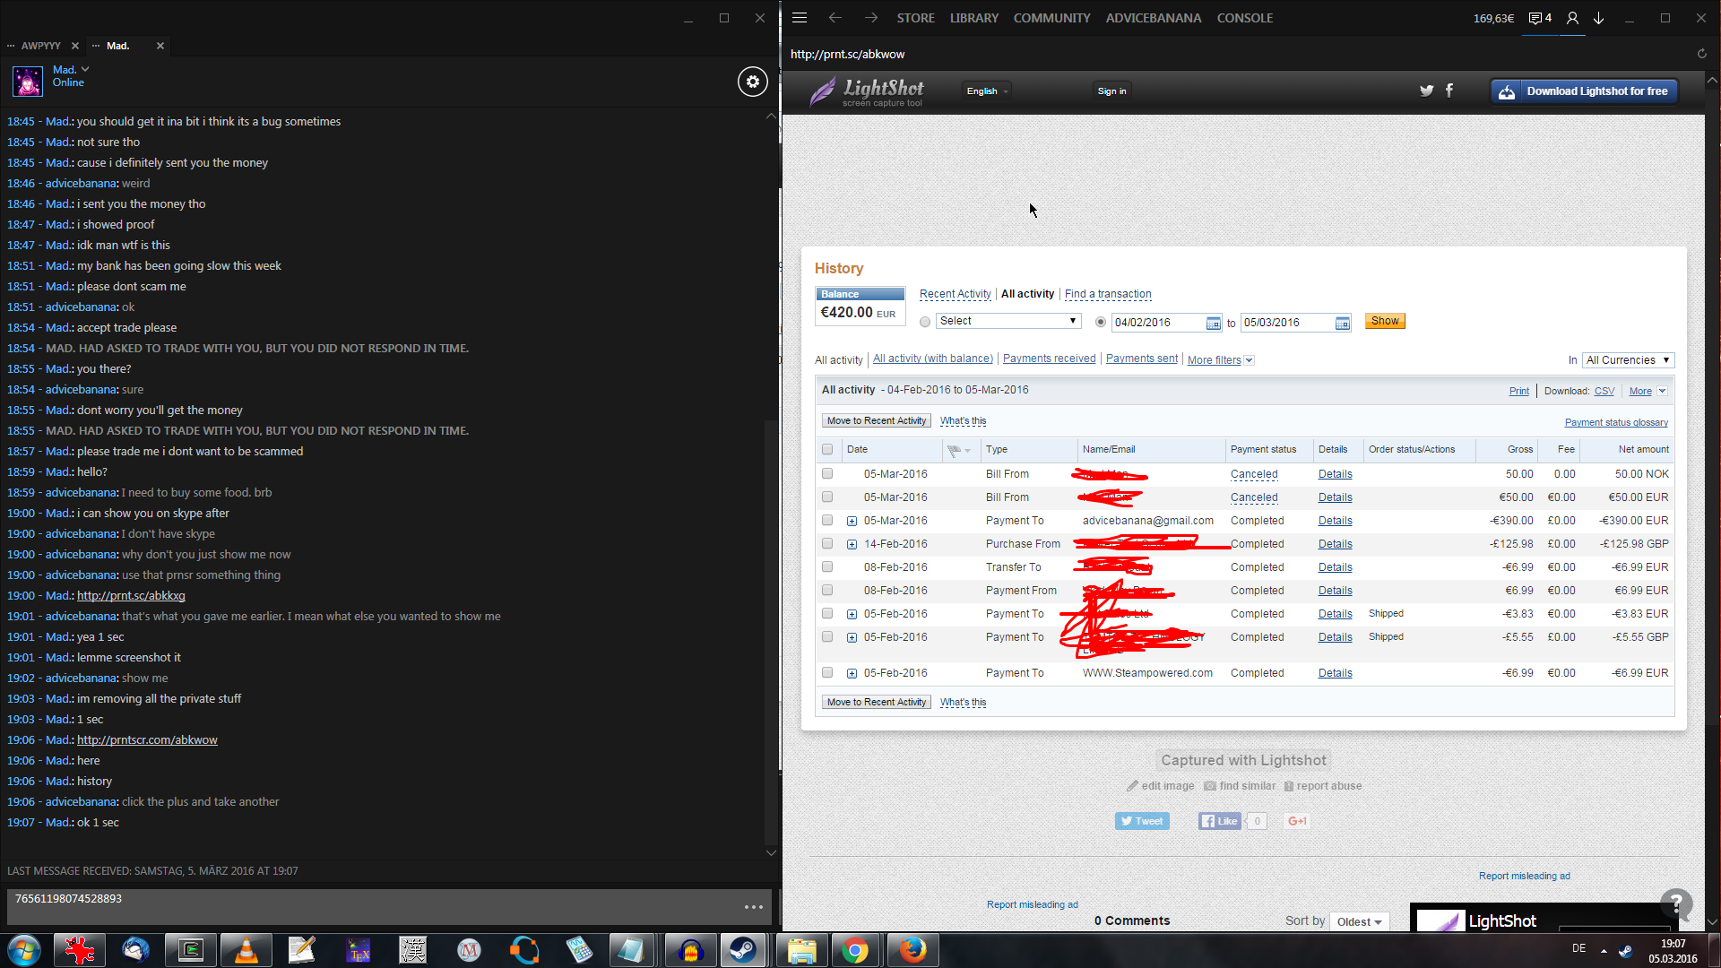Expand the 05-Mar-2016 Payment To row

pyautogui.click(x=852, y=521)
